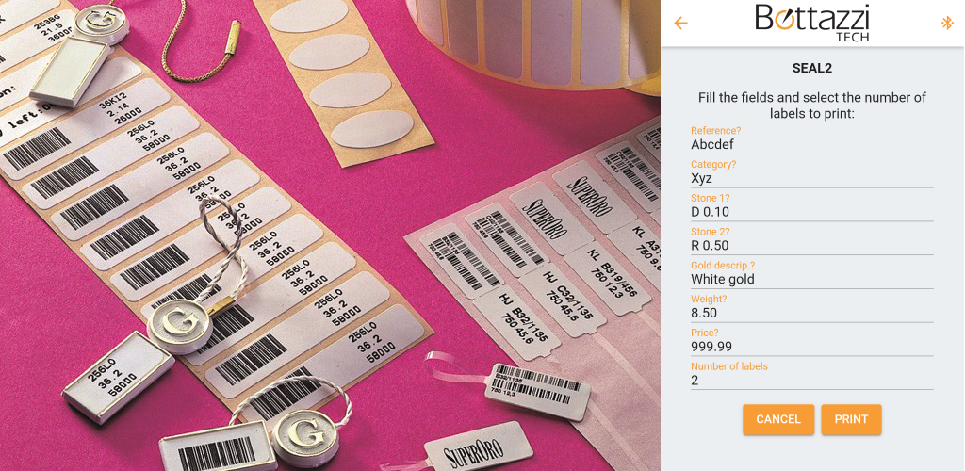Click the Reference? orange label

click(716, 130)
